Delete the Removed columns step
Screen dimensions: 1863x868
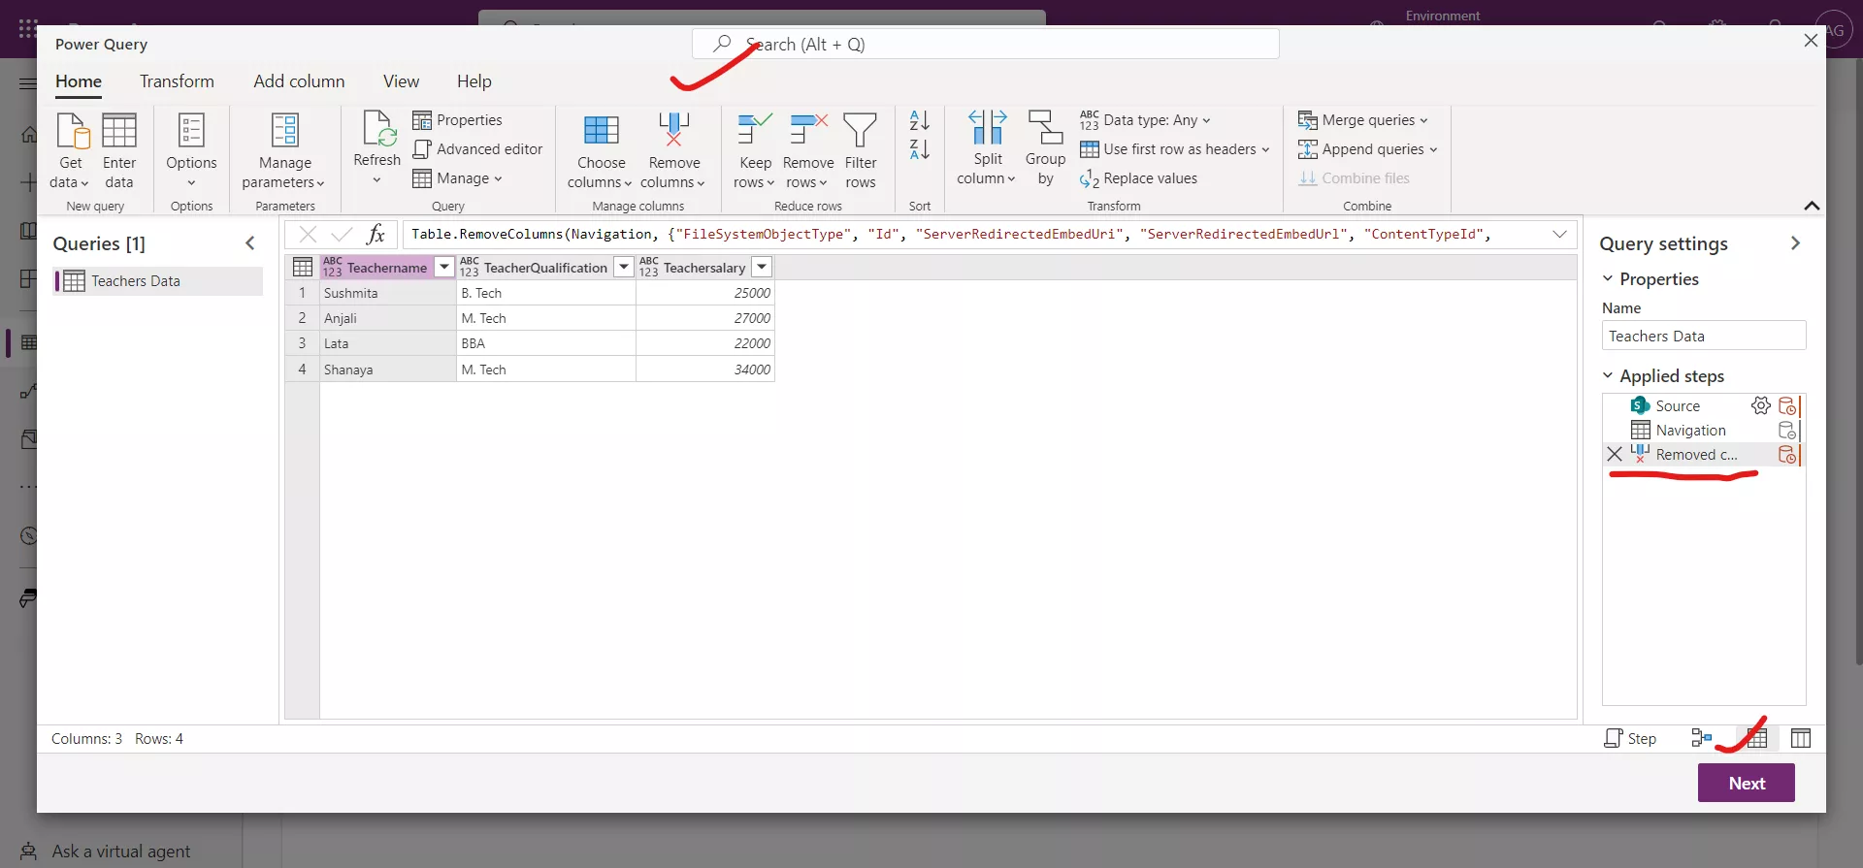click(x=1615, y=454)
